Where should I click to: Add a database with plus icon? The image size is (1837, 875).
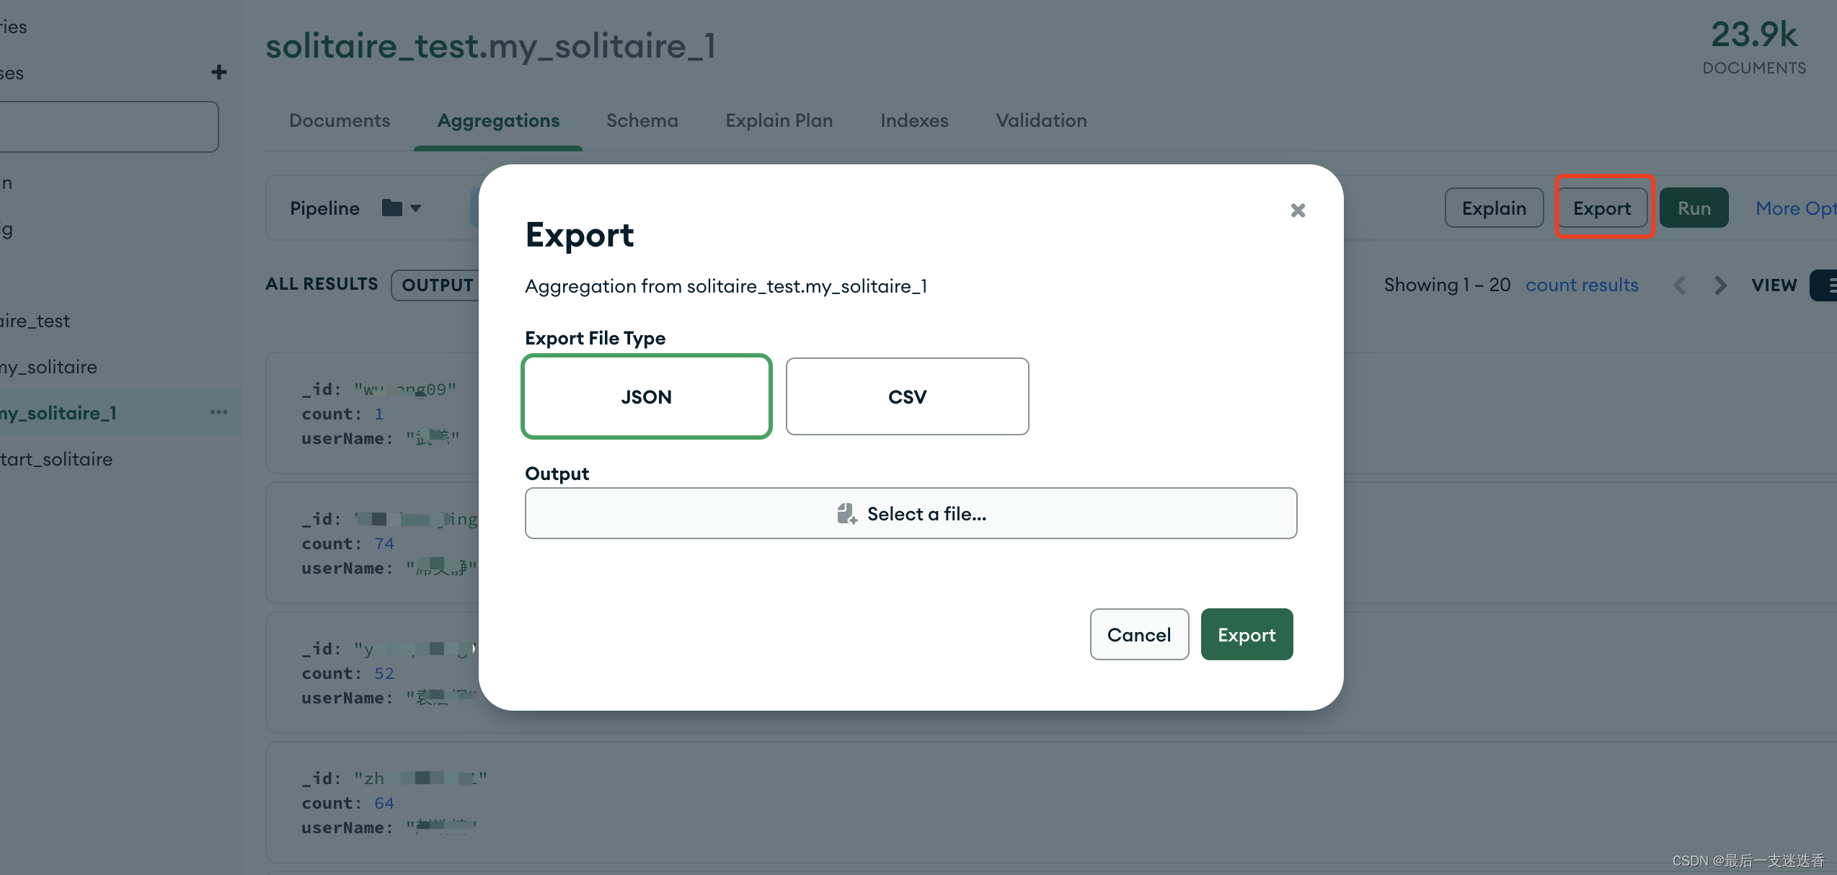tap(219, 72)
